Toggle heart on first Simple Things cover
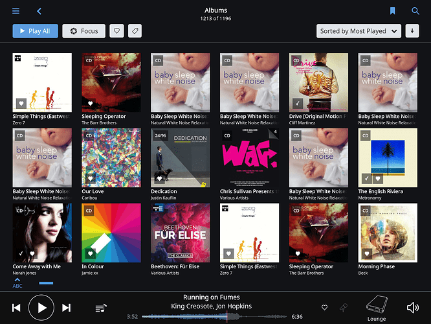Image resolution: width=431 pixels, height=324 pixels. (x=21, y=104)
